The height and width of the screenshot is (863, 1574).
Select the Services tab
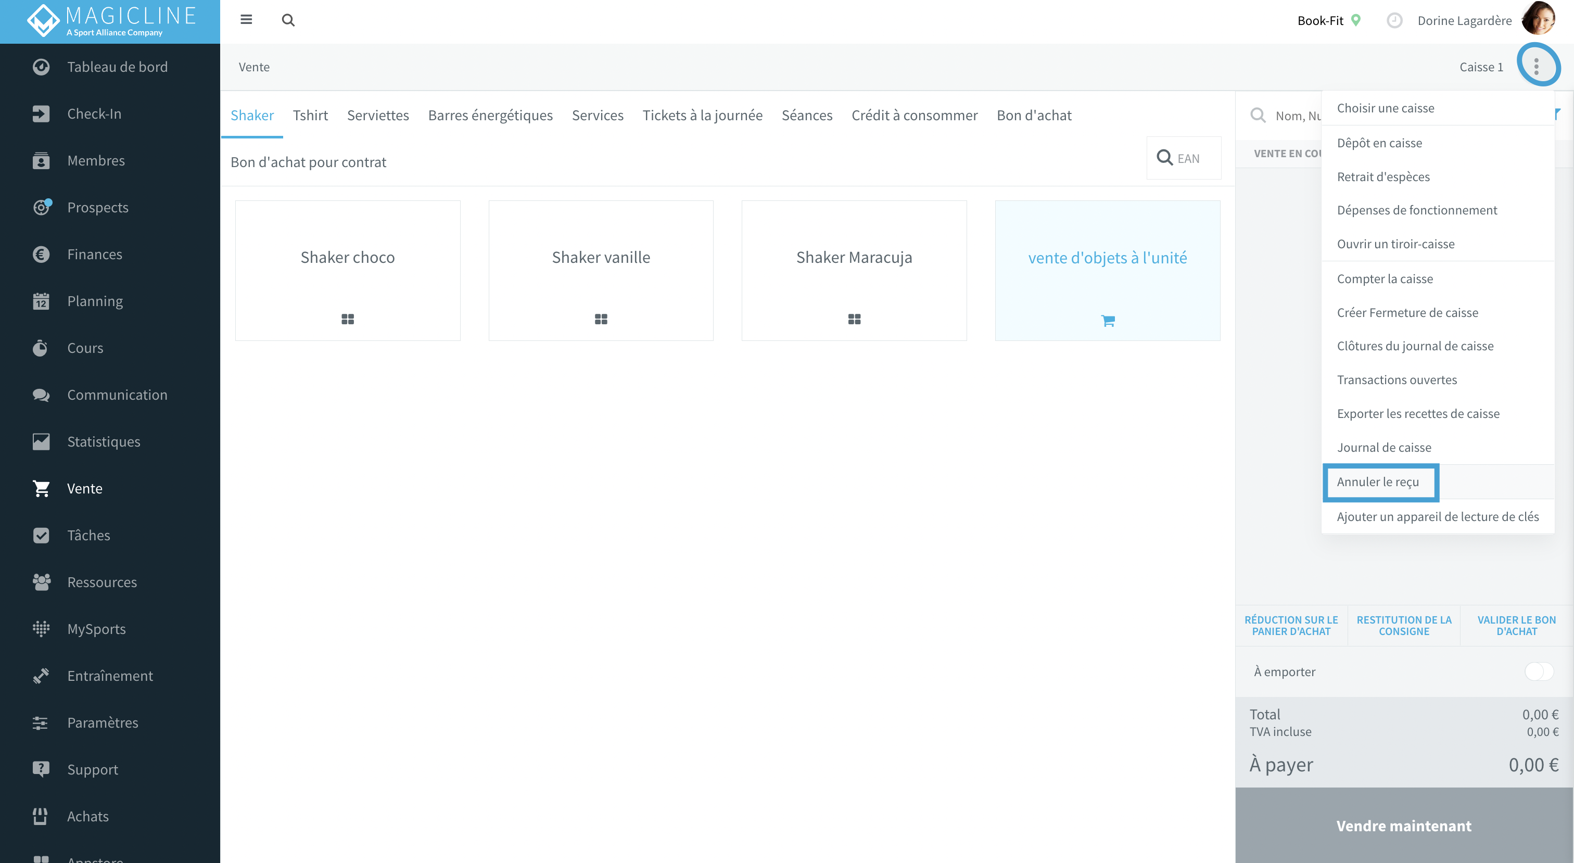[597, 116]
